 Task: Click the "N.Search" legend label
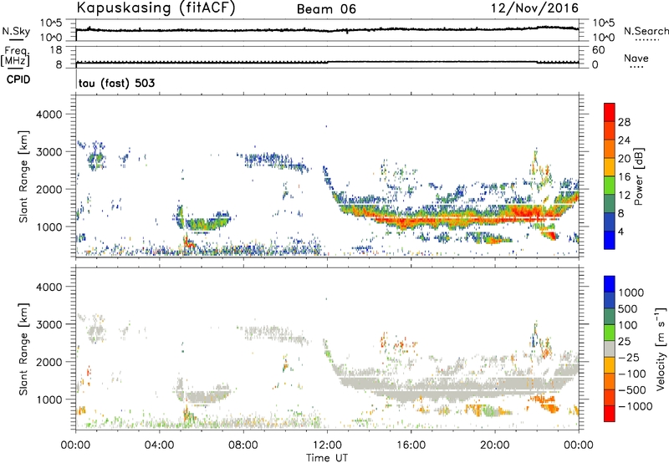click(646, 31)
